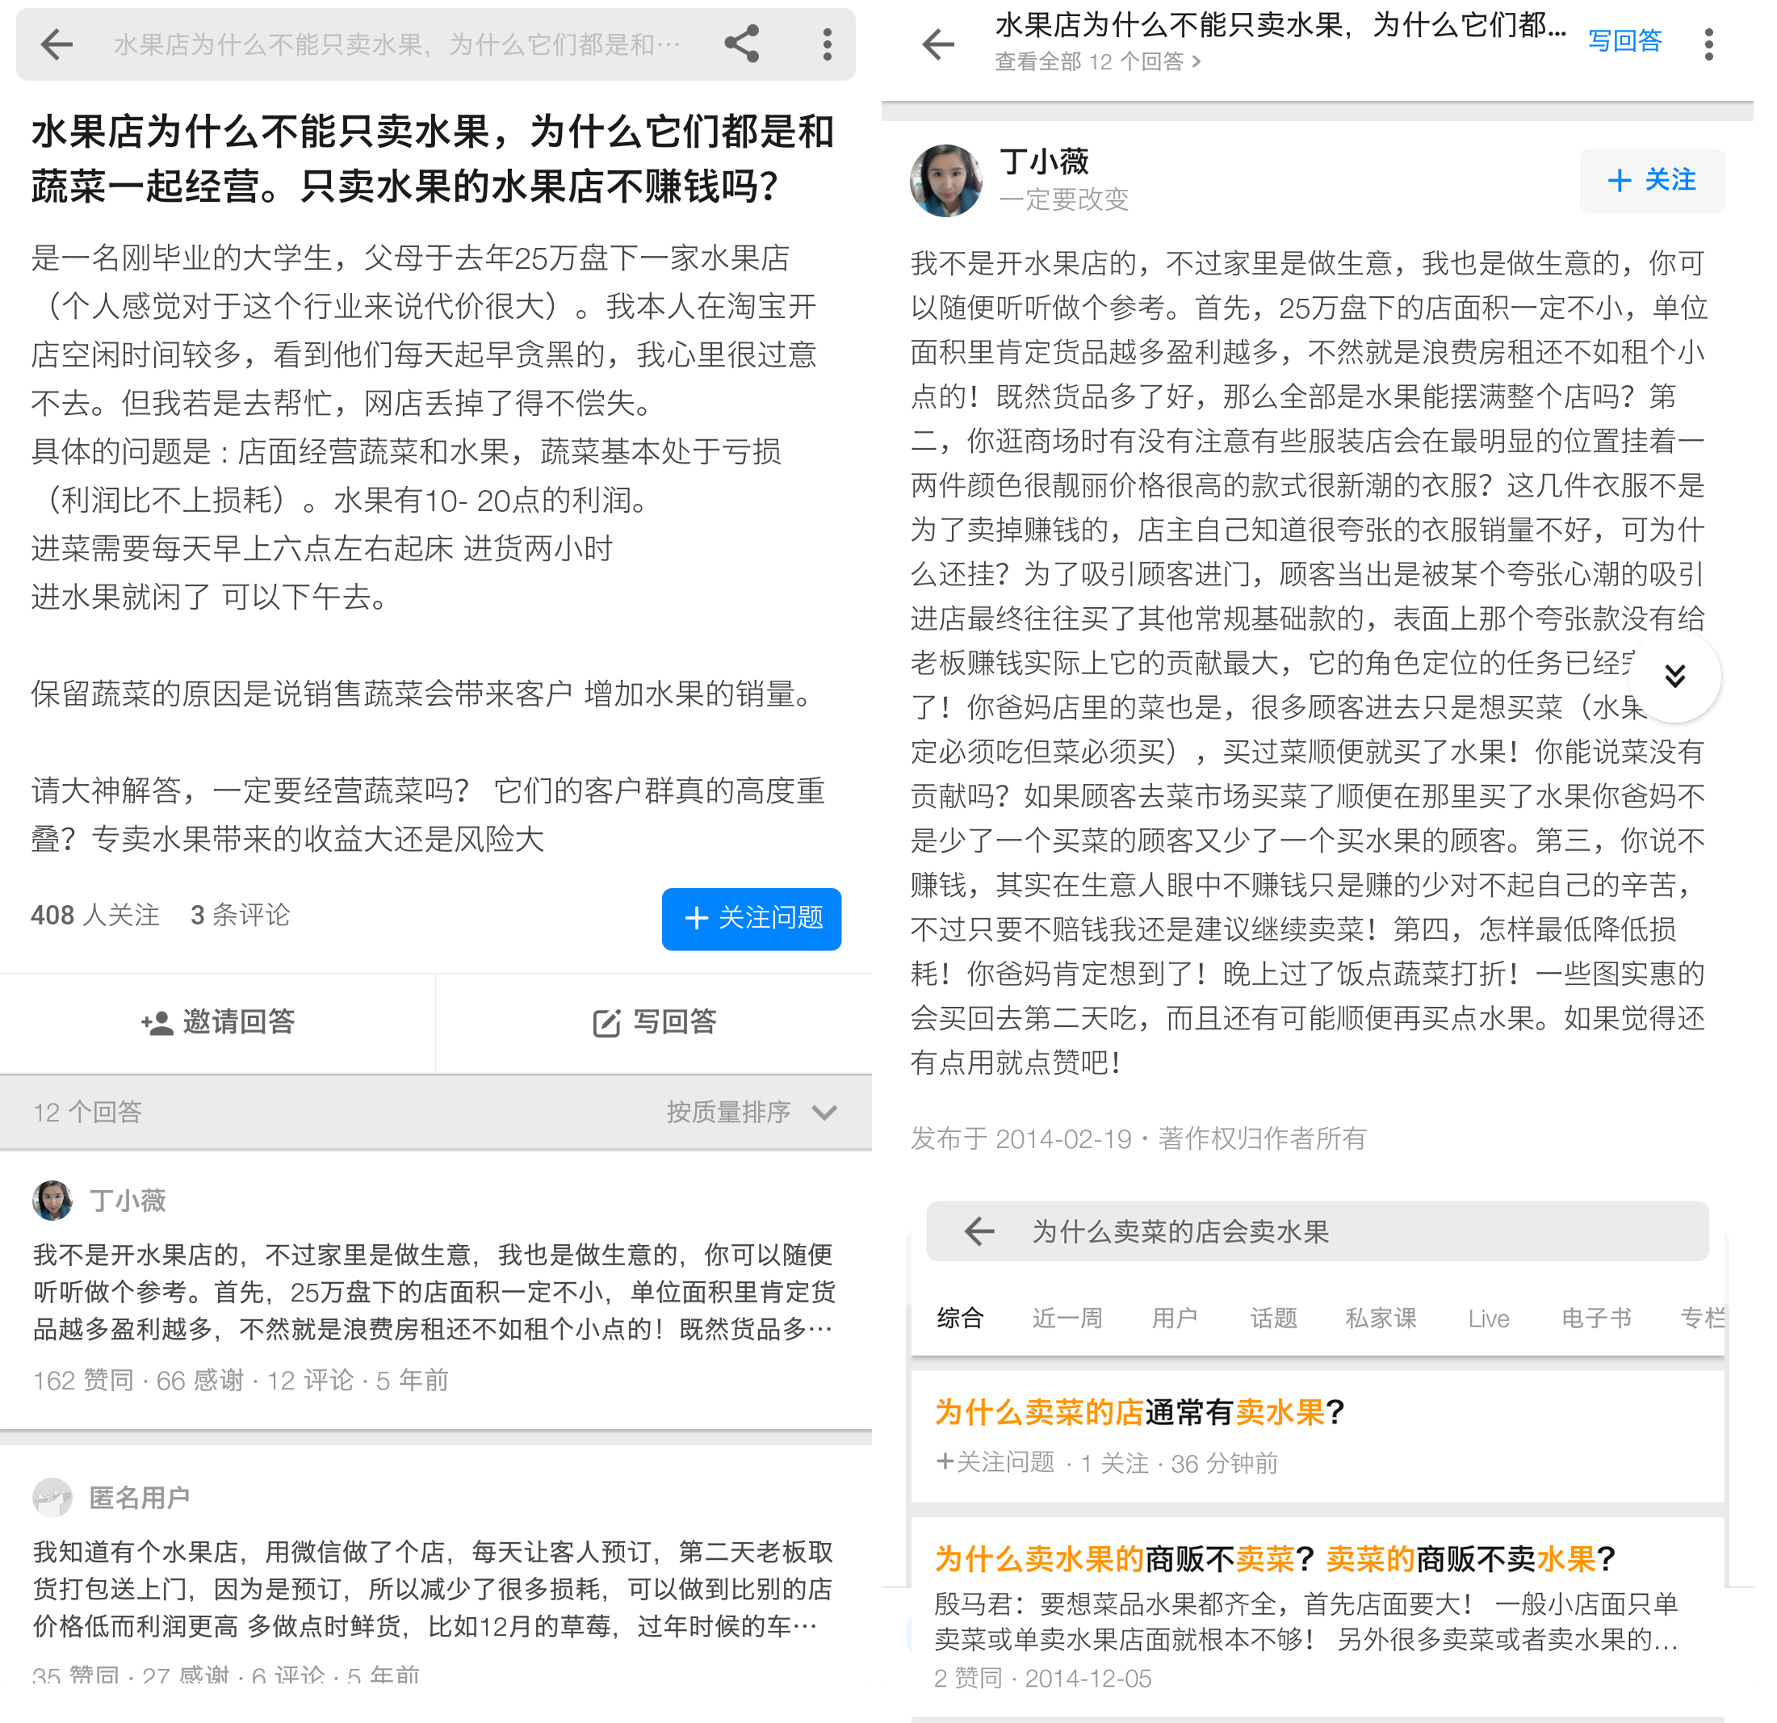This screenshot has width=1777, height=1723.
Task: Go back from the answer detail page
Action: pyautogui.click(x=937, y=44)
